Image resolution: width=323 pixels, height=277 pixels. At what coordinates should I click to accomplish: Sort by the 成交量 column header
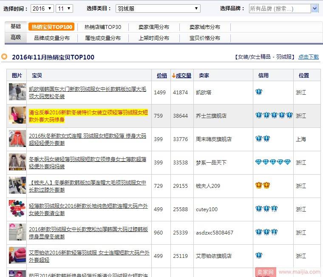tap(184, 76)
